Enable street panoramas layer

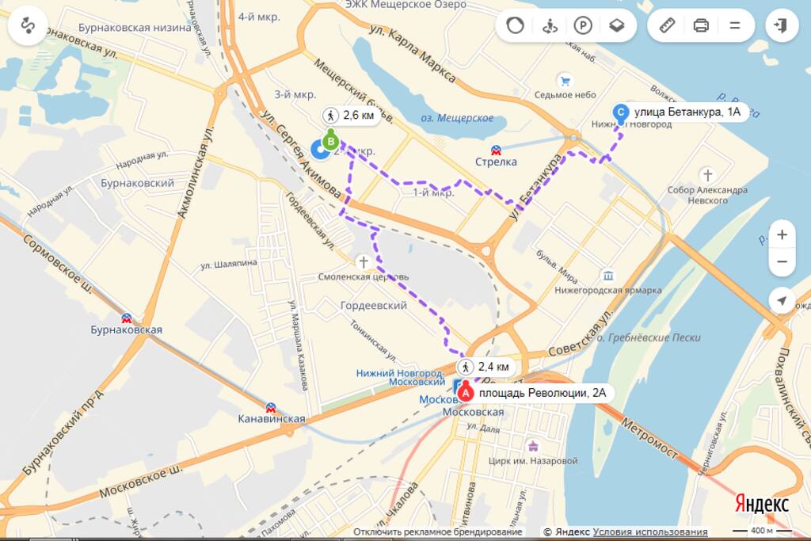pyautogui.click(x=550, y=25)
